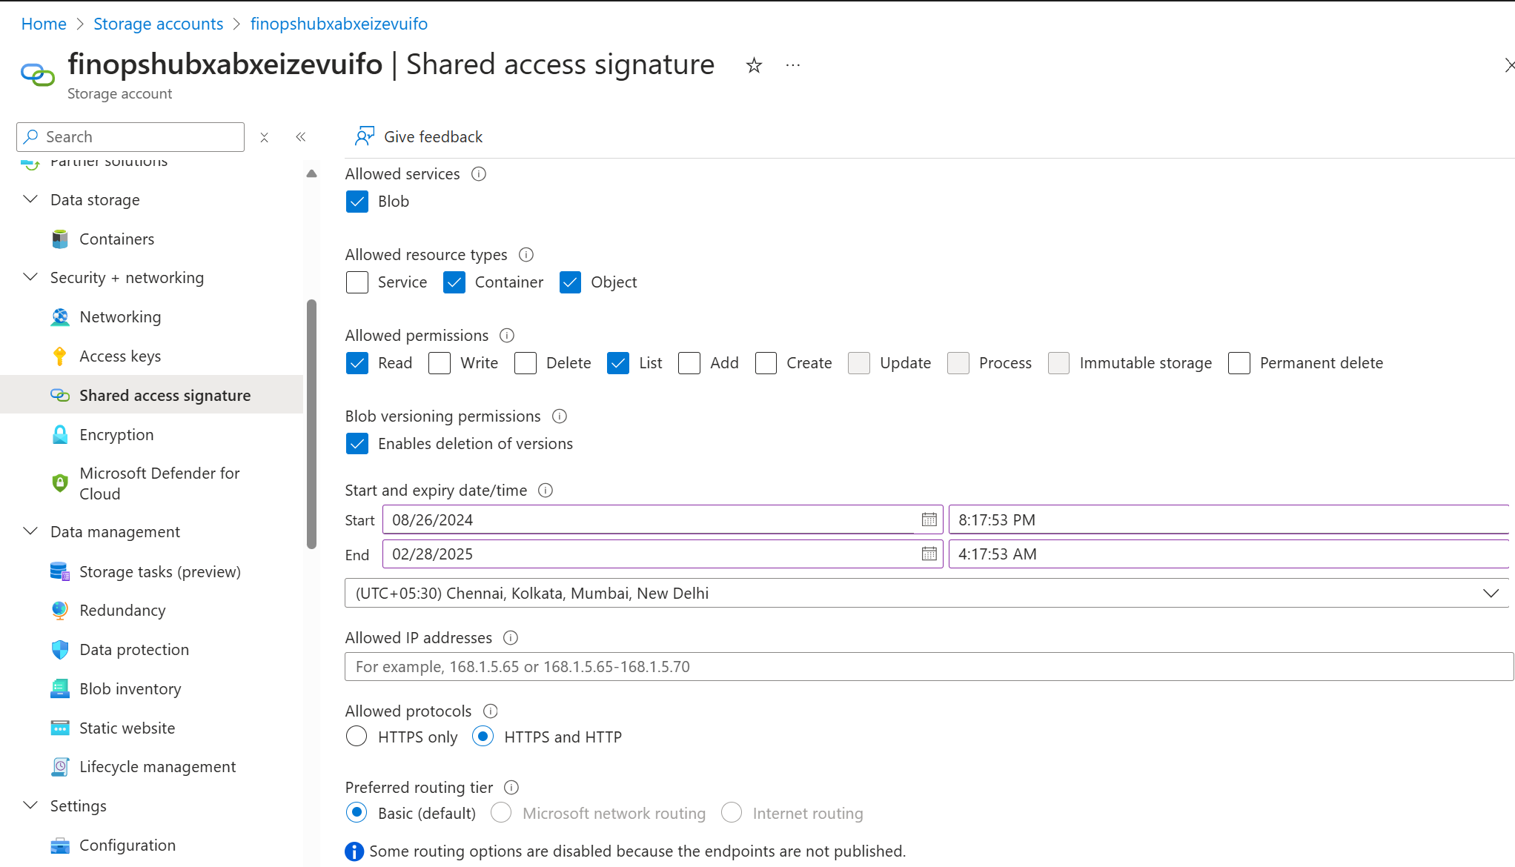Select the Basic (default) routing radio
Screen dimensions: 1515x867
pyautogui.click(x=357, y=813)
